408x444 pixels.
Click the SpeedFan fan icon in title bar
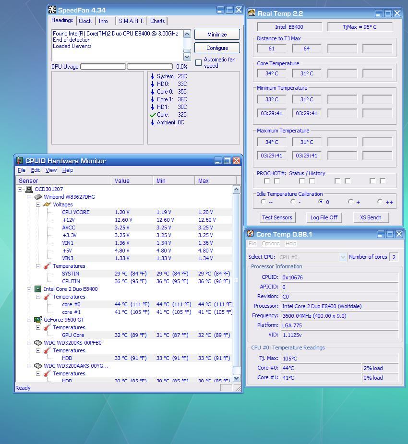[52, 10]
